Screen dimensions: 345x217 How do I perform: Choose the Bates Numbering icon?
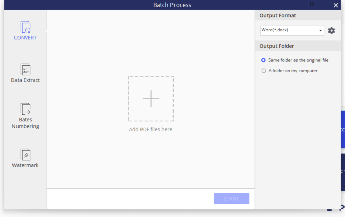pyautogui.click(x=25, y=108)
